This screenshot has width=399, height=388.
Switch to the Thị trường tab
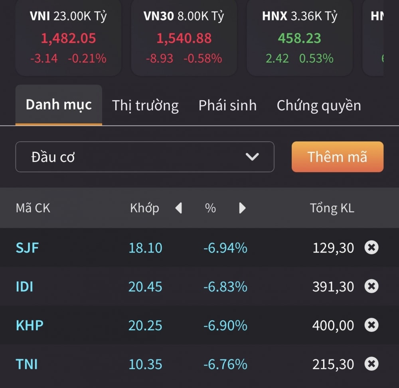coord(145,106)
